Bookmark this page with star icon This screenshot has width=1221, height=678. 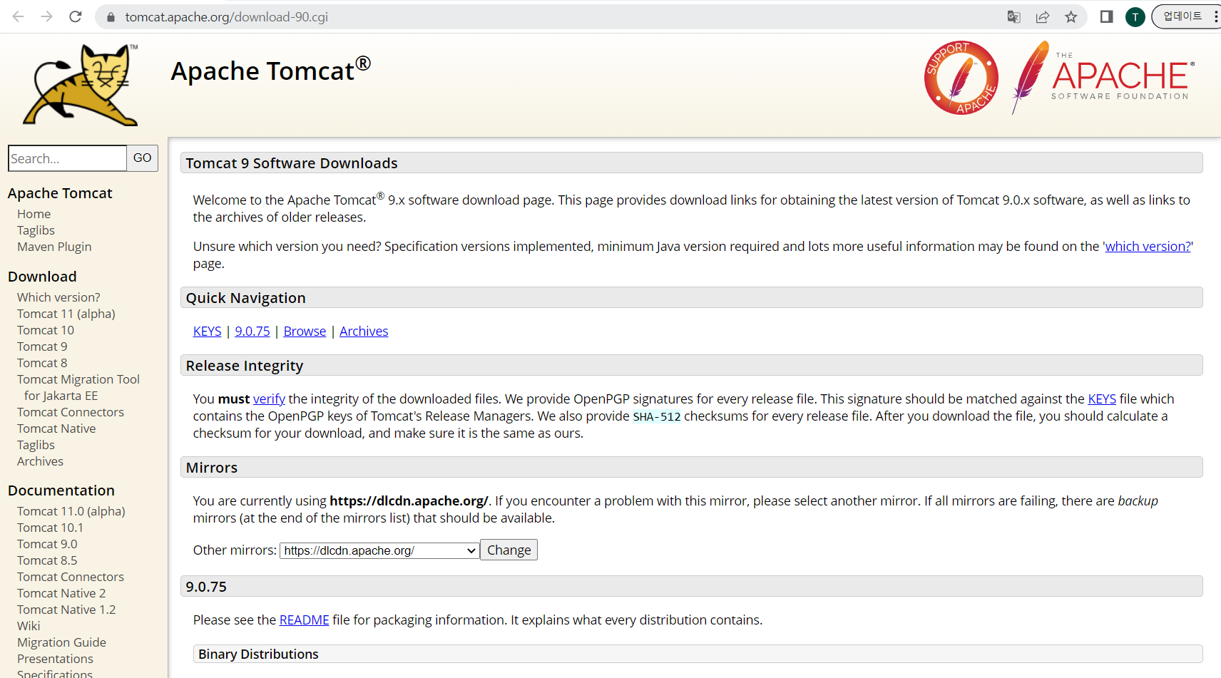tap(1071, 17)
